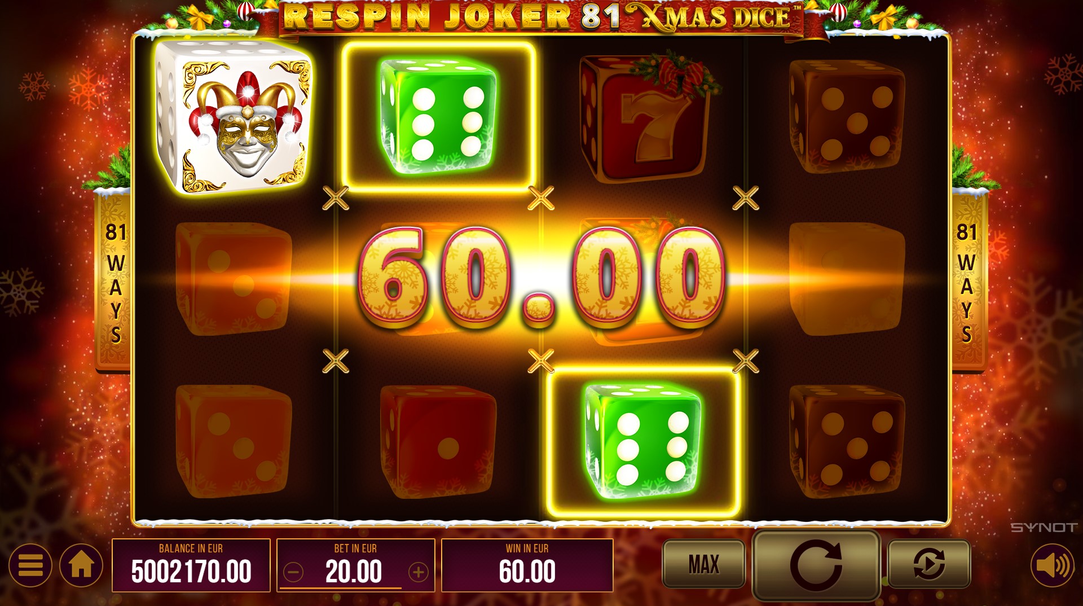Click the green six dice top reel
The image size is (1083, 606).
pos(438,117)
